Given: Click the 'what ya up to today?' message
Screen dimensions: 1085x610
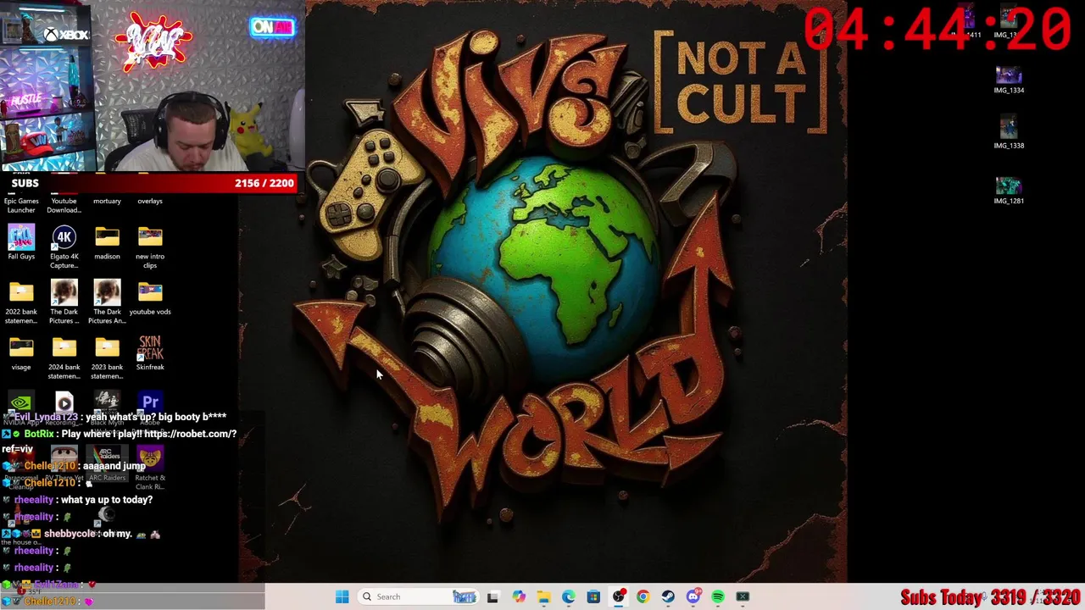Looking at the screenshot, I should [x=107, y=500].
